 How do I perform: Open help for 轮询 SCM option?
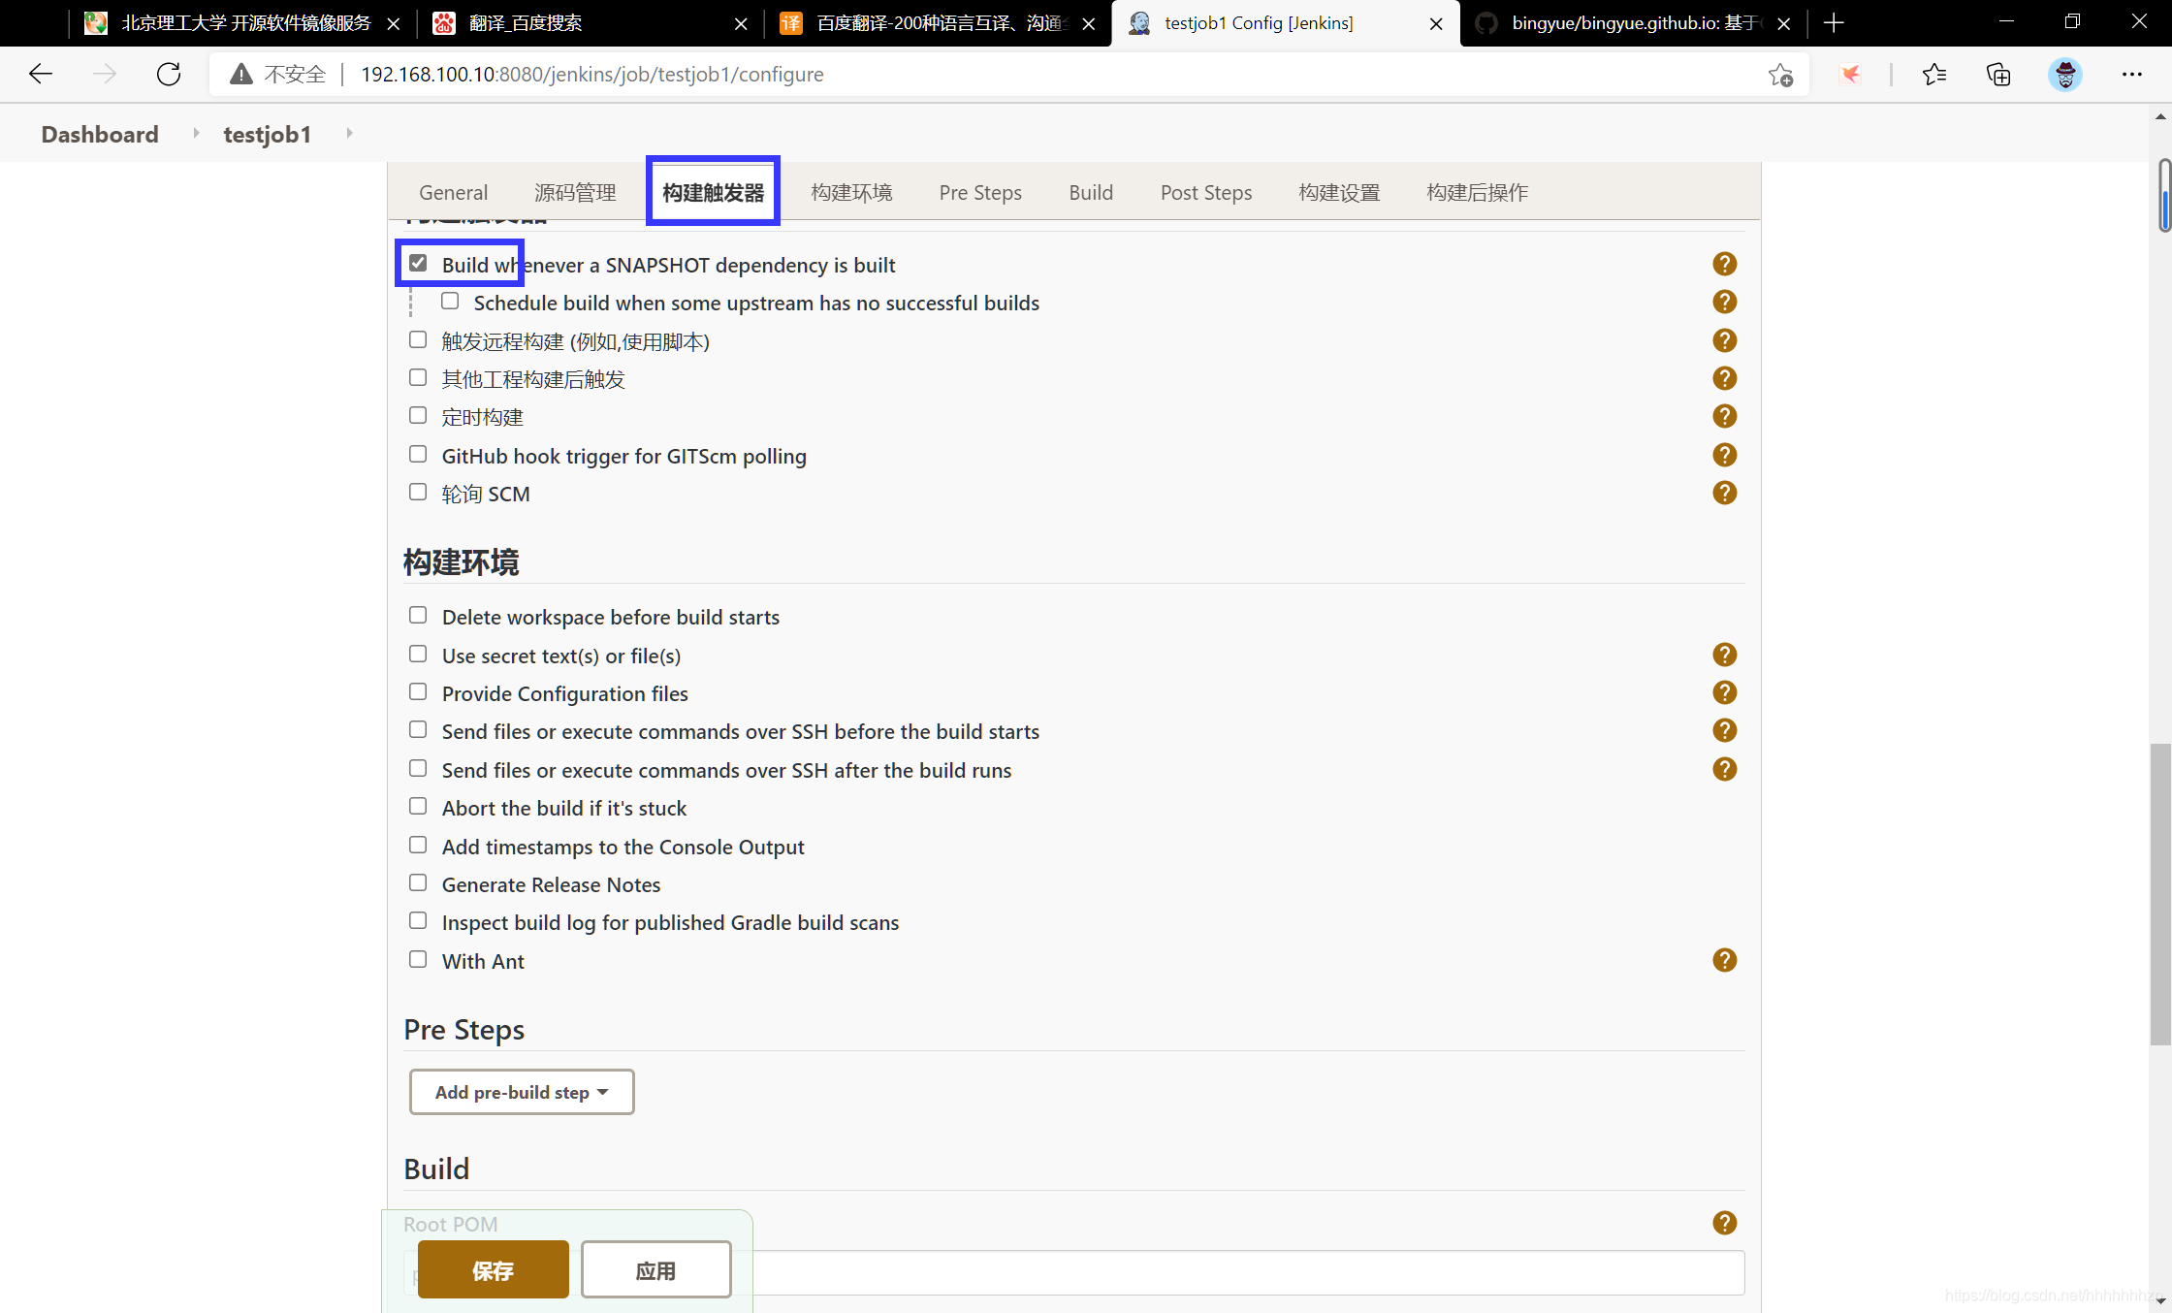[1724, 493]
